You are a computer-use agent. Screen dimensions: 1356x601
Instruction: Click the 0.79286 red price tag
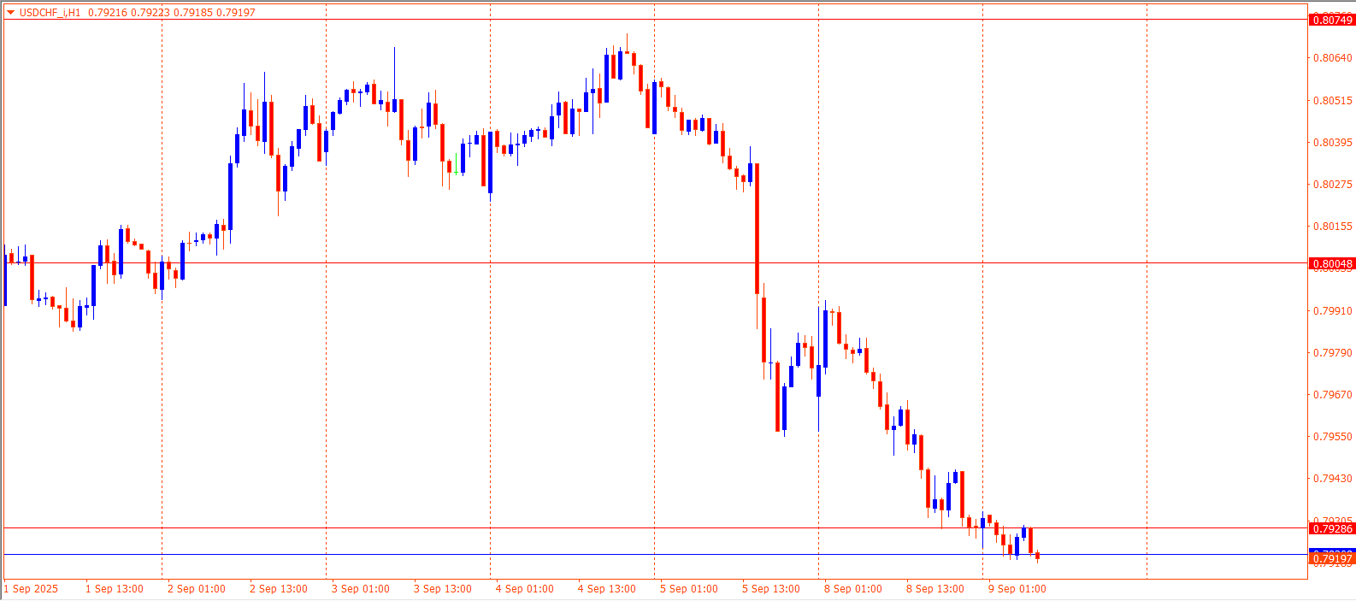pos(1332,528)
